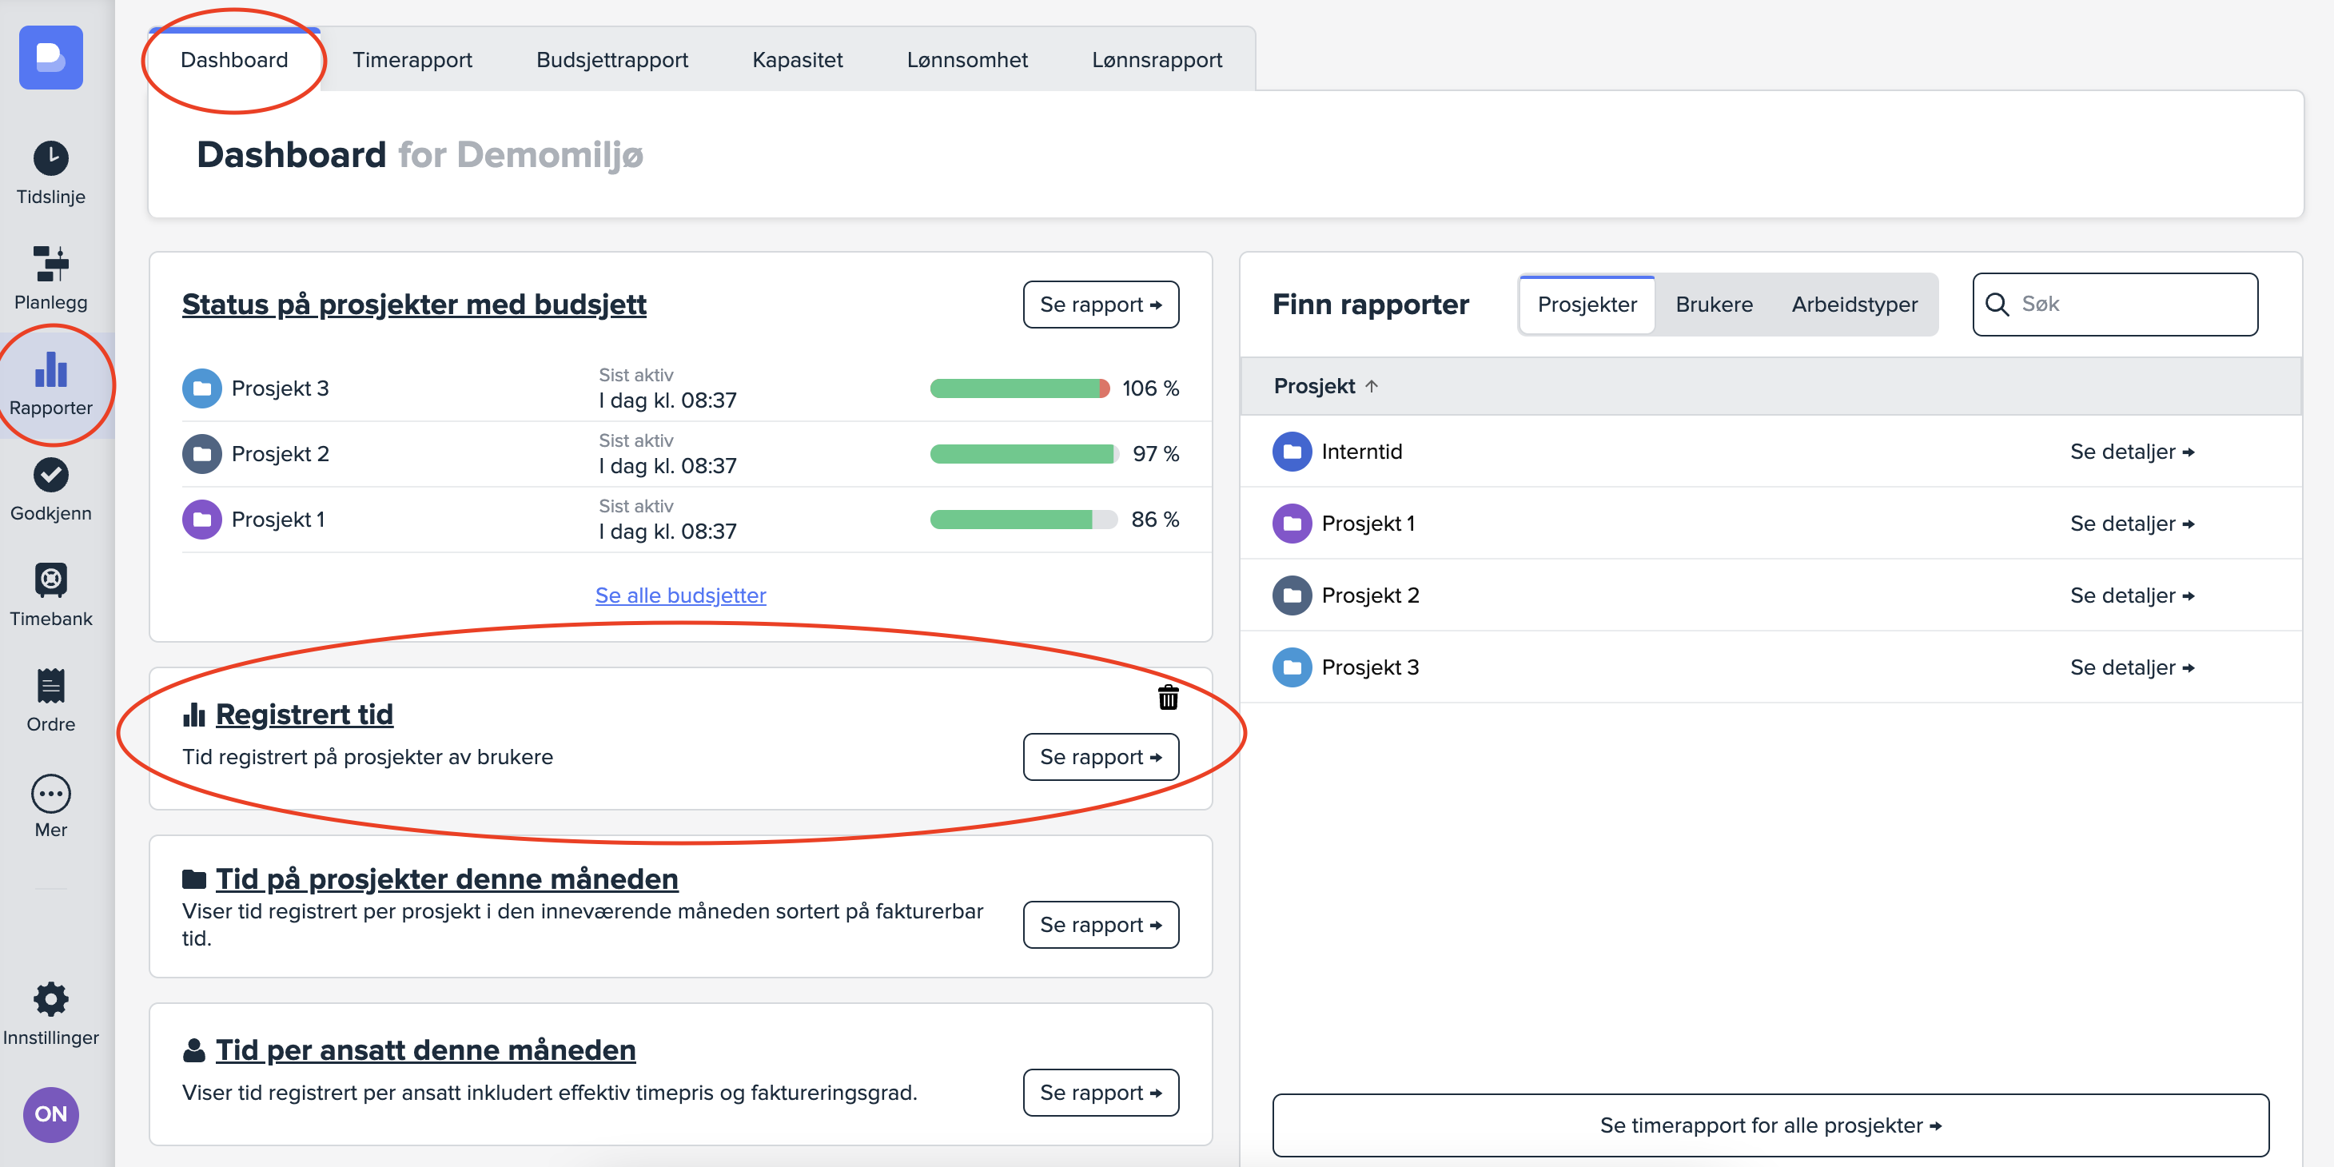This screenshot has width=2334, height=1167.
Task: Open the Planlegg sidebar icon
Action: 50,277
